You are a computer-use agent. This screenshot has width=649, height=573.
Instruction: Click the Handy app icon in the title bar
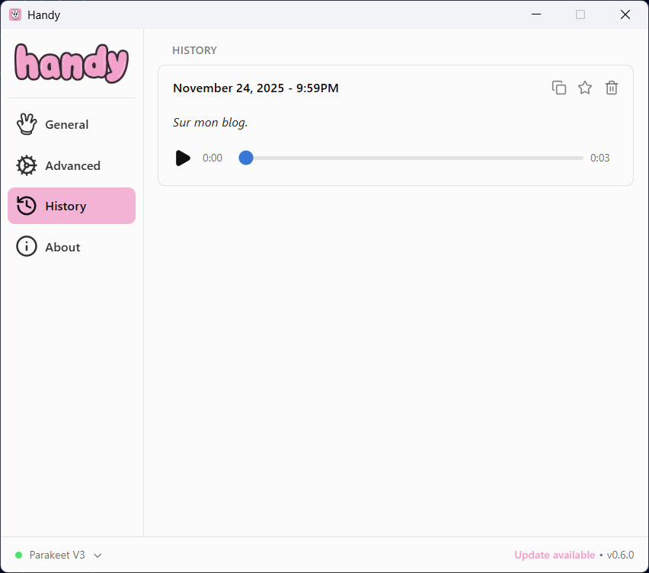point(15,14)
